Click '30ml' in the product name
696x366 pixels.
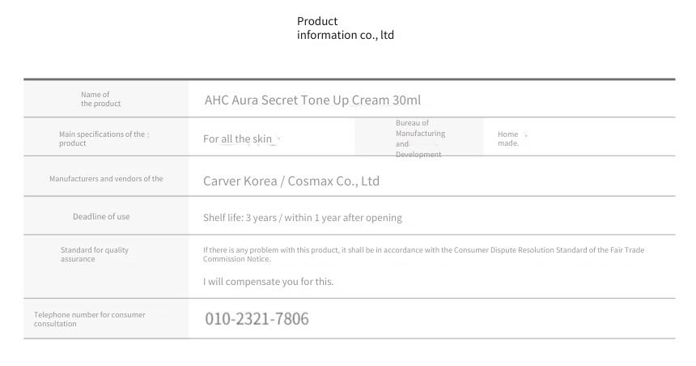(x=406, y=100)
